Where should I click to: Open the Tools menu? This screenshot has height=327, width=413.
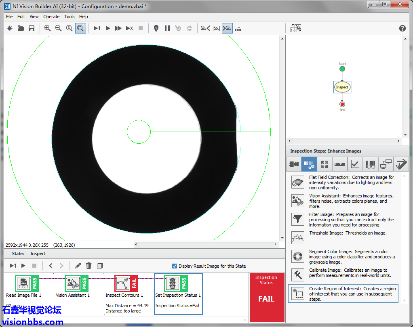(x=70, y=17)
